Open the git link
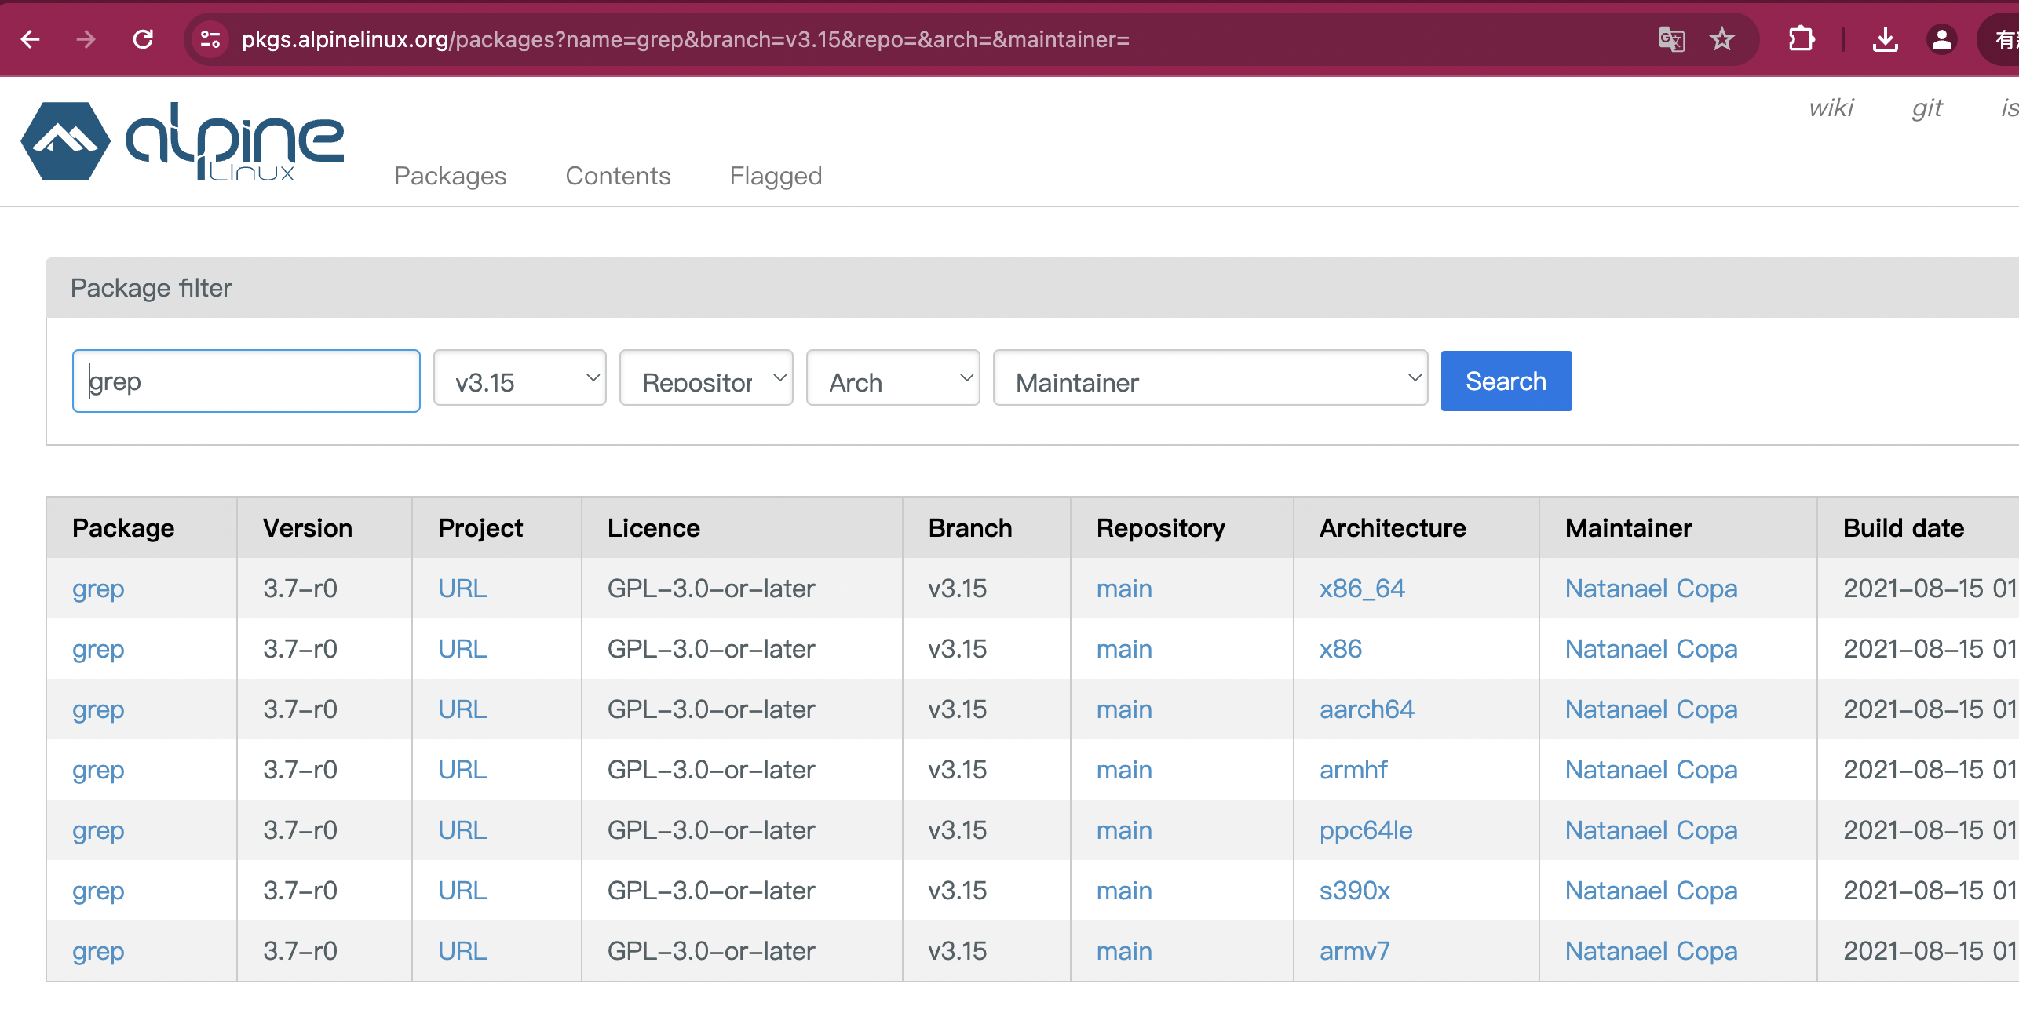Screen dimensions: 2019x1028 tap(1927, 108)
